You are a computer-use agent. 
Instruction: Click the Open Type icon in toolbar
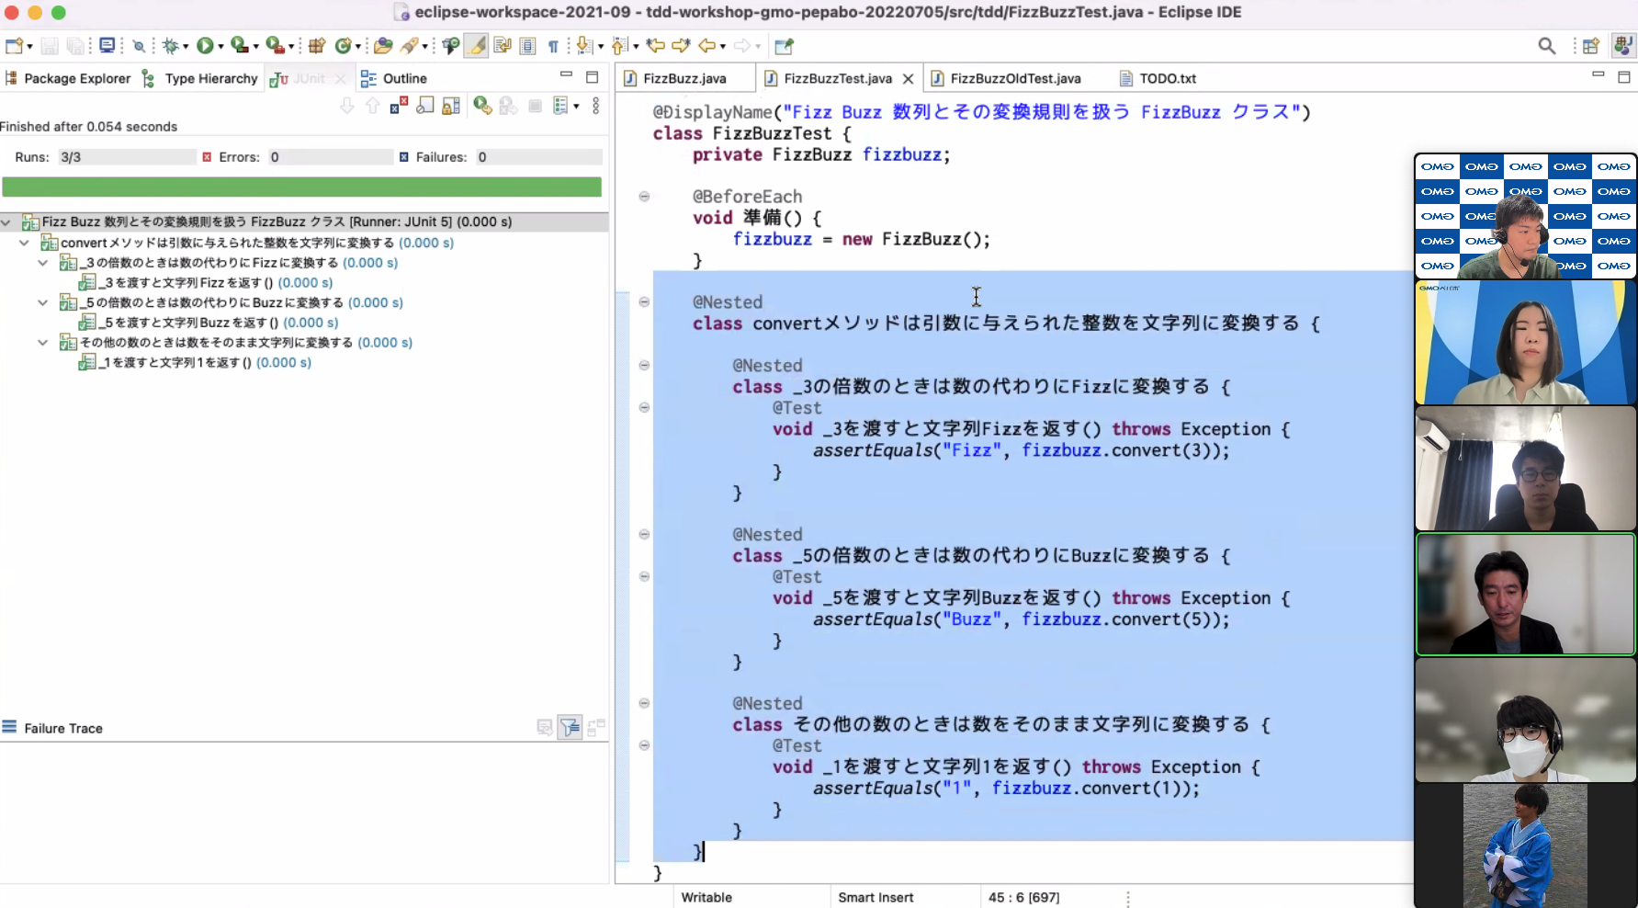(x=383, y=46)
